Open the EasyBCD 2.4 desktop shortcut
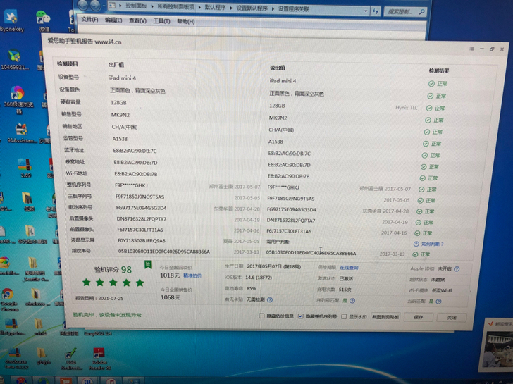The image size is (513, 384). 97,333
